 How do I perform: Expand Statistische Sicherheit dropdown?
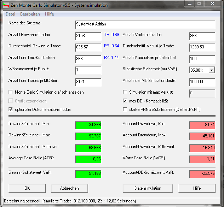tap(211, 70)
